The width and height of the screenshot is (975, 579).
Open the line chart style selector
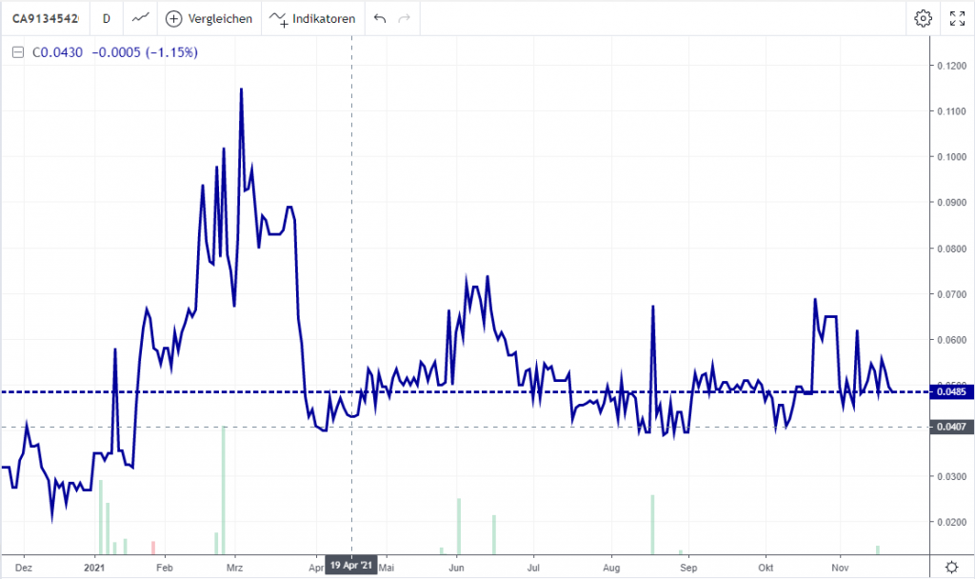140,18
